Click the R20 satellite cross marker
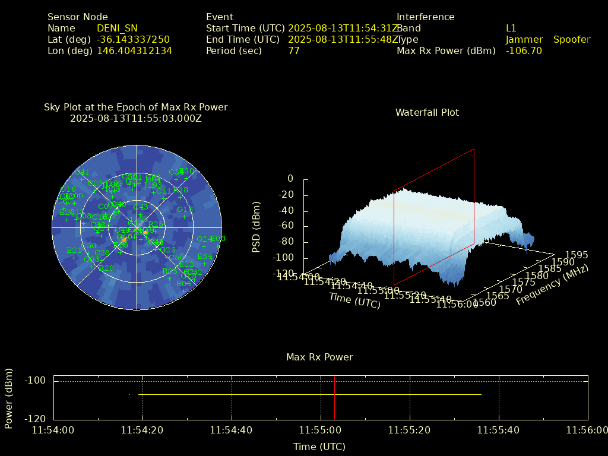This screenshot has width=608, height=456. (106, 275)
